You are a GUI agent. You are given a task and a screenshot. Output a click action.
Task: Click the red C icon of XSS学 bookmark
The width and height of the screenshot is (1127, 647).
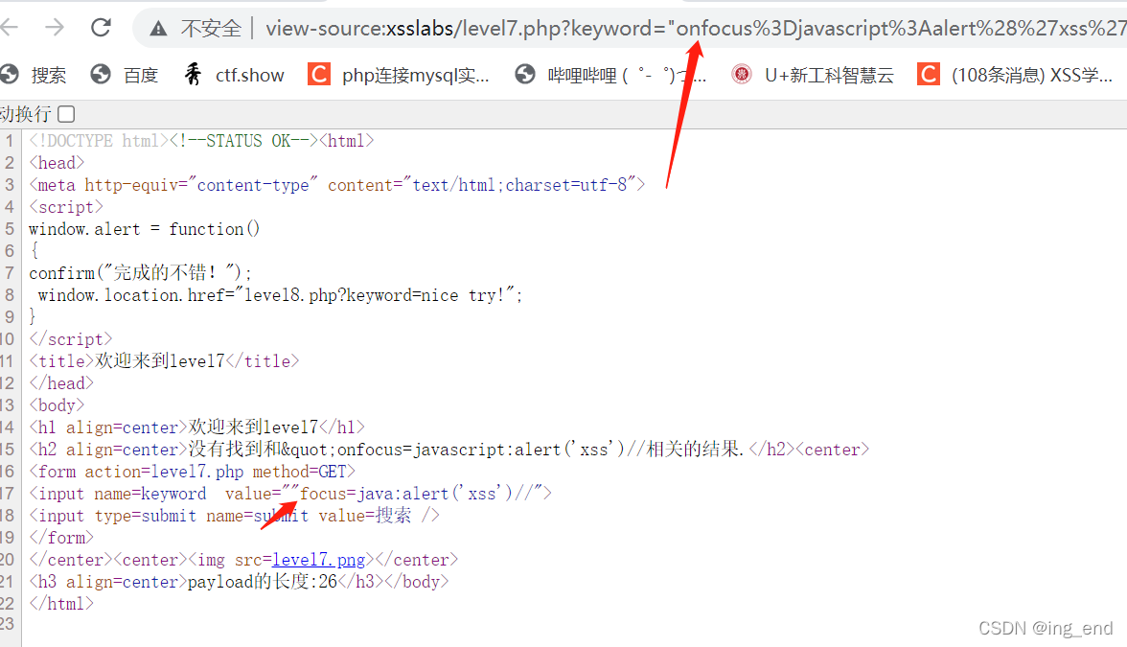(929, 74)
